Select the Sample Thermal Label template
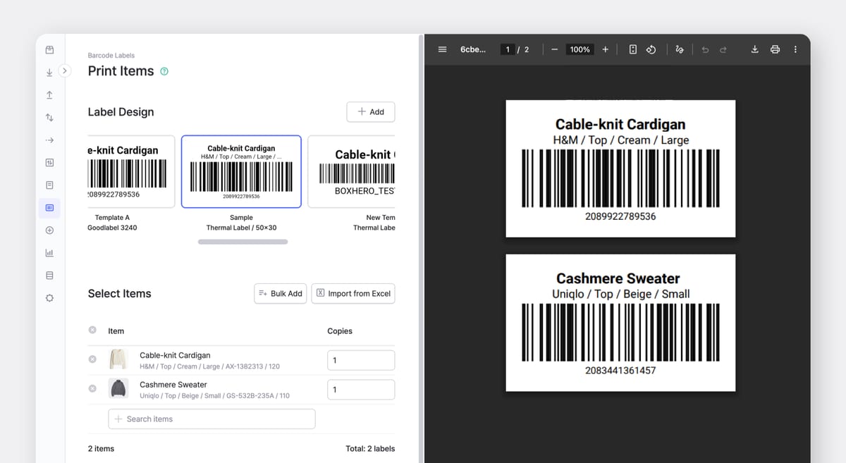 (x=242, y=171)
